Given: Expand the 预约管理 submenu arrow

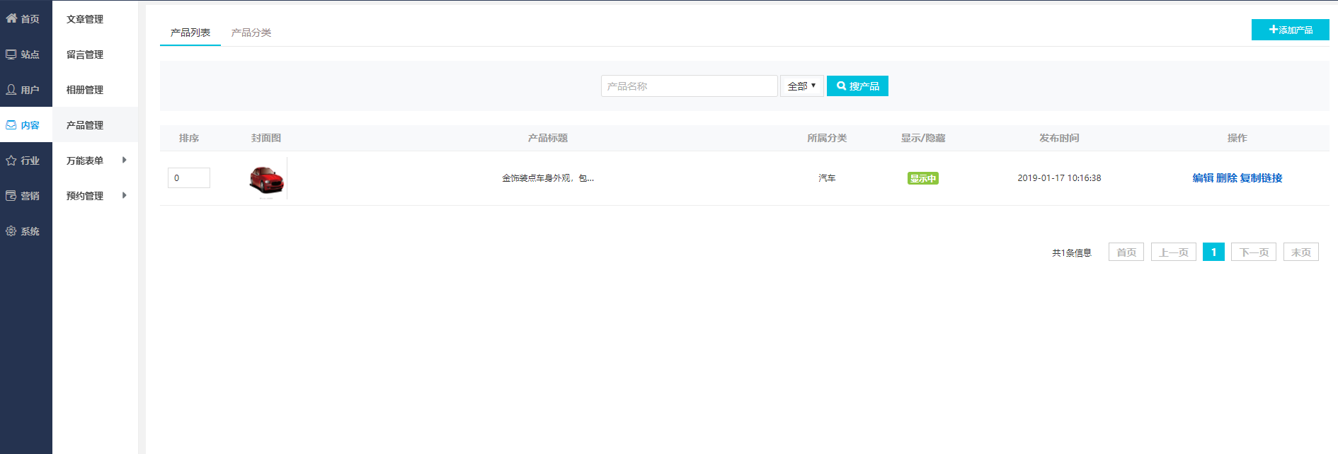Looking at the screenshot, I should pyautogui.click(x=125, y=195).
